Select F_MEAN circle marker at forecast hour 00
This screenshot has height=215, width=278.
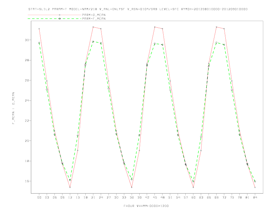click(39, 43)
